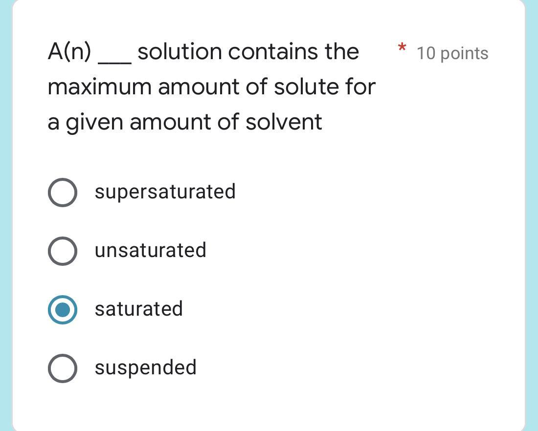Click the red required asterisk
The width and height of the screenshot is (538, 431).
pos(402,48)
